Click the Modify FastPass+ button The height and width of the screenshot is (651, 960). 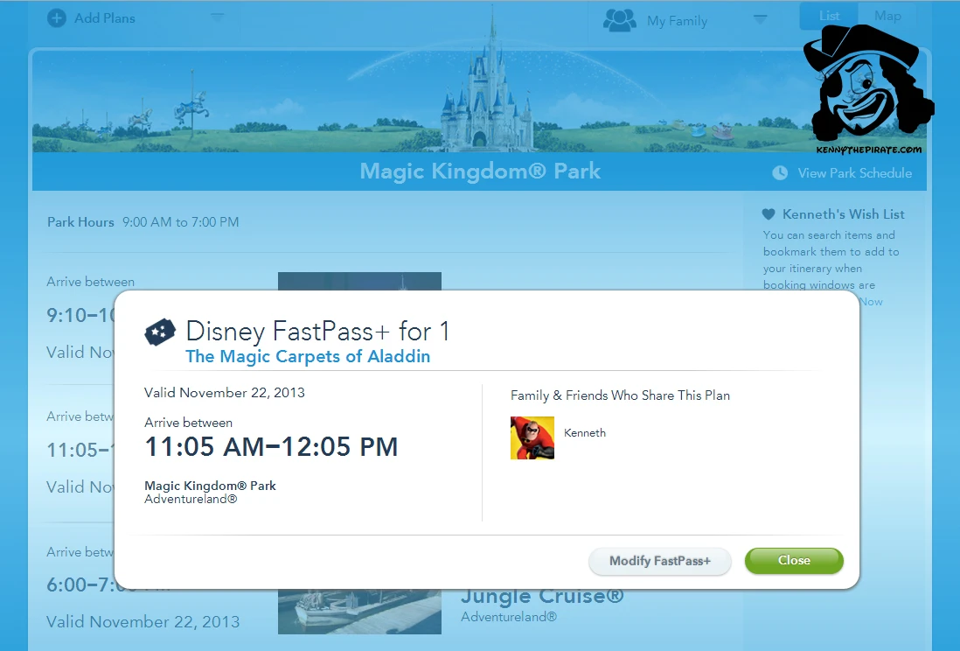click(659, 561)
